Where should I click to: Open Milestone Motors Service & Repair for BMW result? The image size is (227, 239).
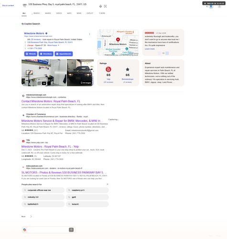tap(62, 121)
